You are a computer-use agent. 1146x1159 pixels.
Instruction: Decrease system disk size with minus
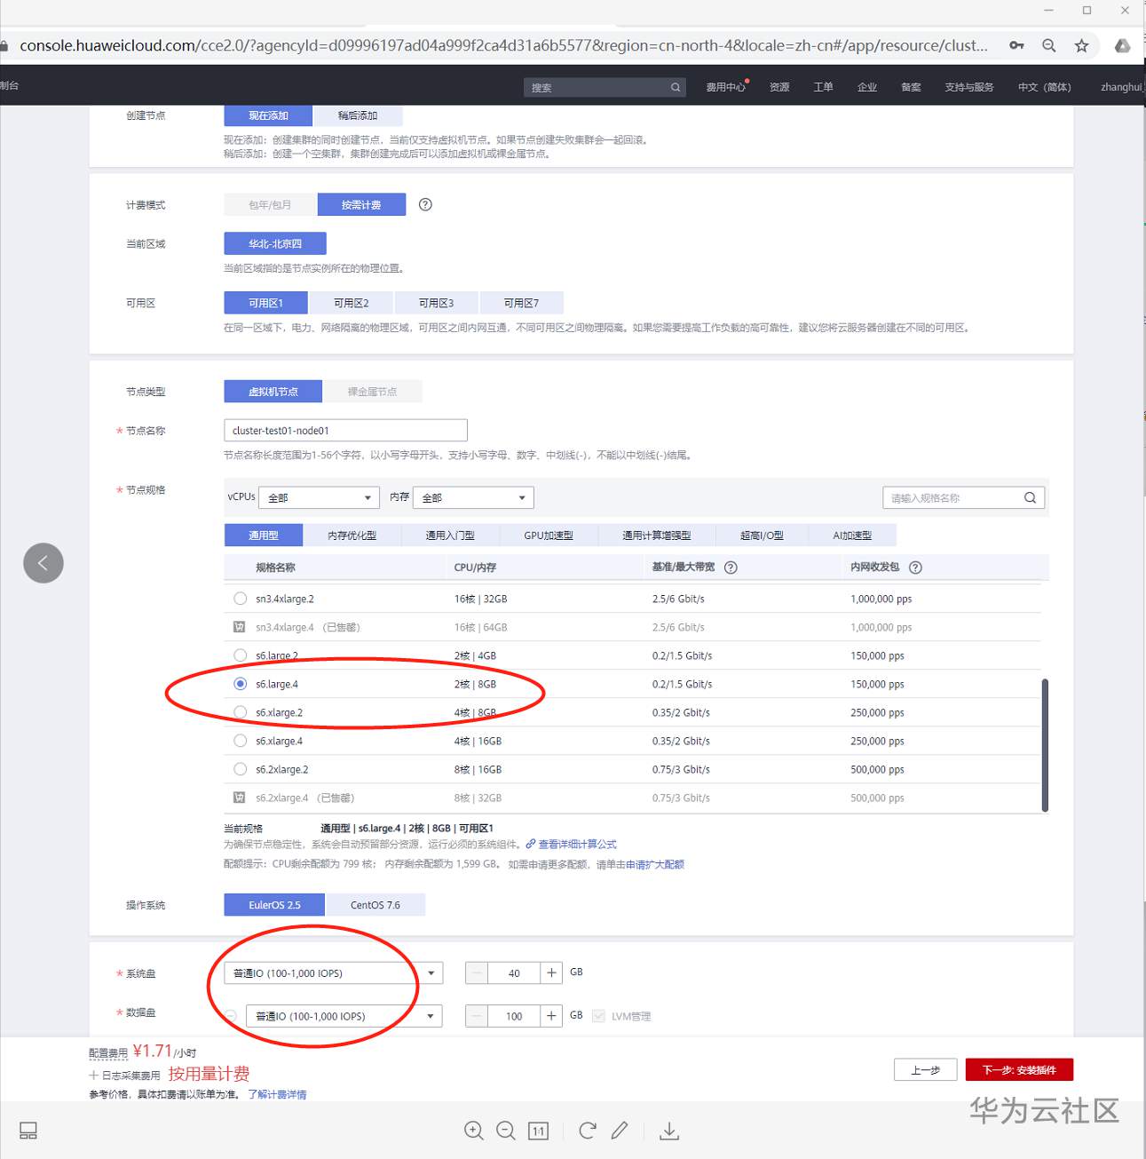click(x=477, y=973)
